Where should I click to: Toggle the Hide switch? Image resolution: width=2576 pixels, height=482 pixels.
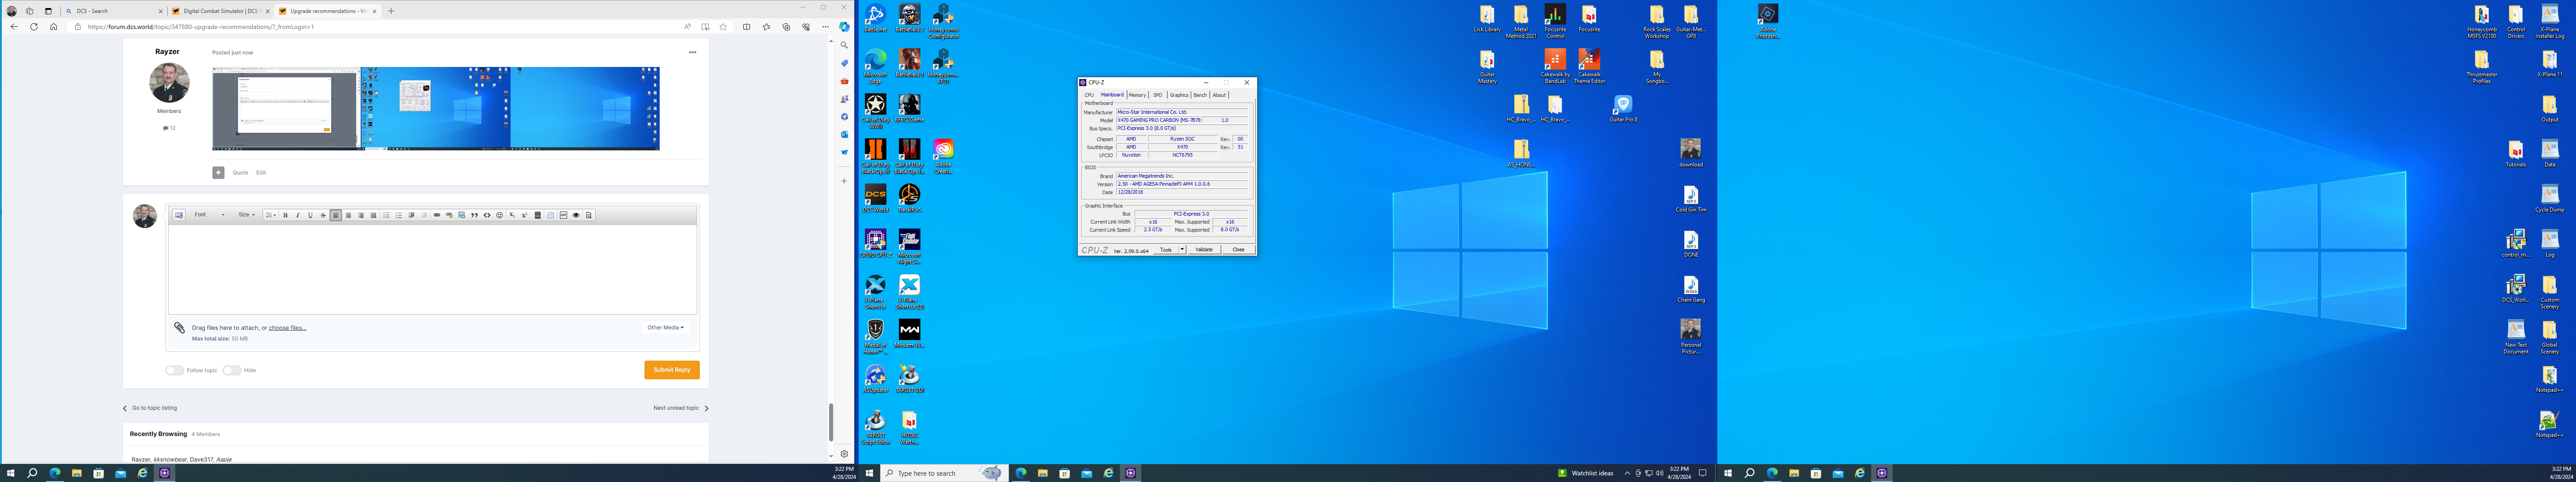tap(232, 370)
